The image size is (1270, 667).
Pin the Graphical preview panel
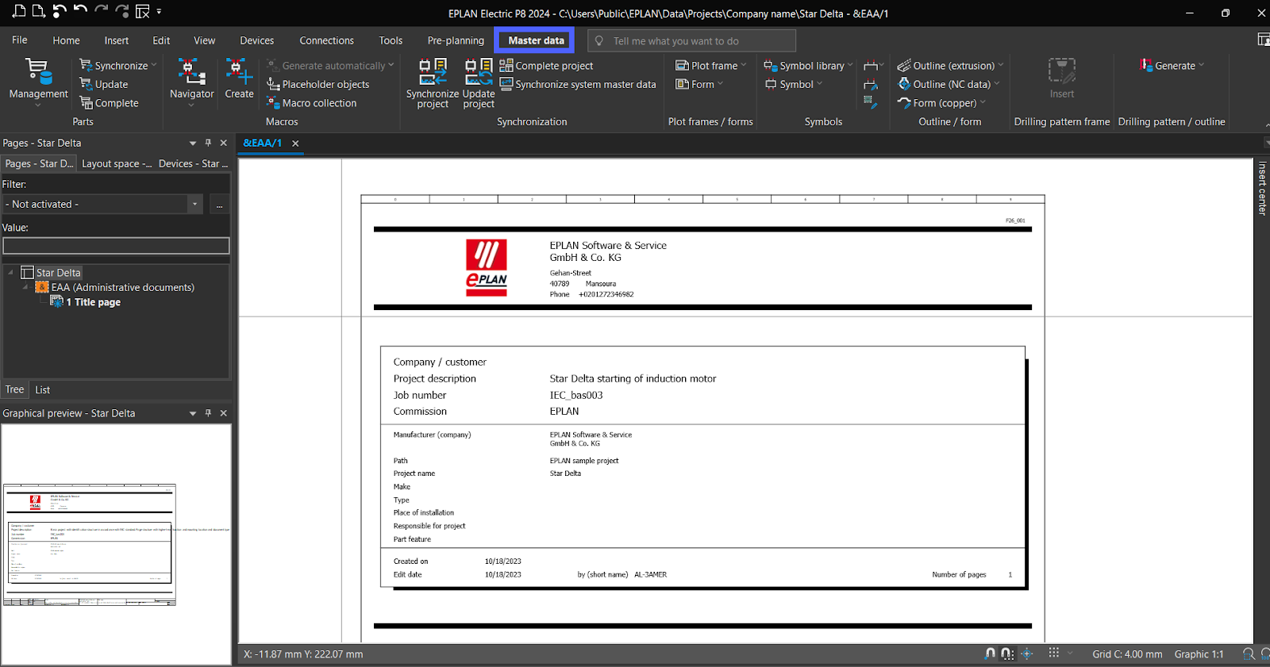click(x=208, y=413)
